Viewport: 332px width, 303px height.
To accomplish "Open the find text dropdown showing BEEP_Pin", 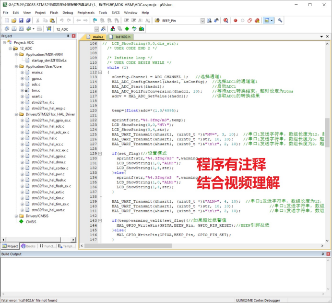I will point(202,21).
